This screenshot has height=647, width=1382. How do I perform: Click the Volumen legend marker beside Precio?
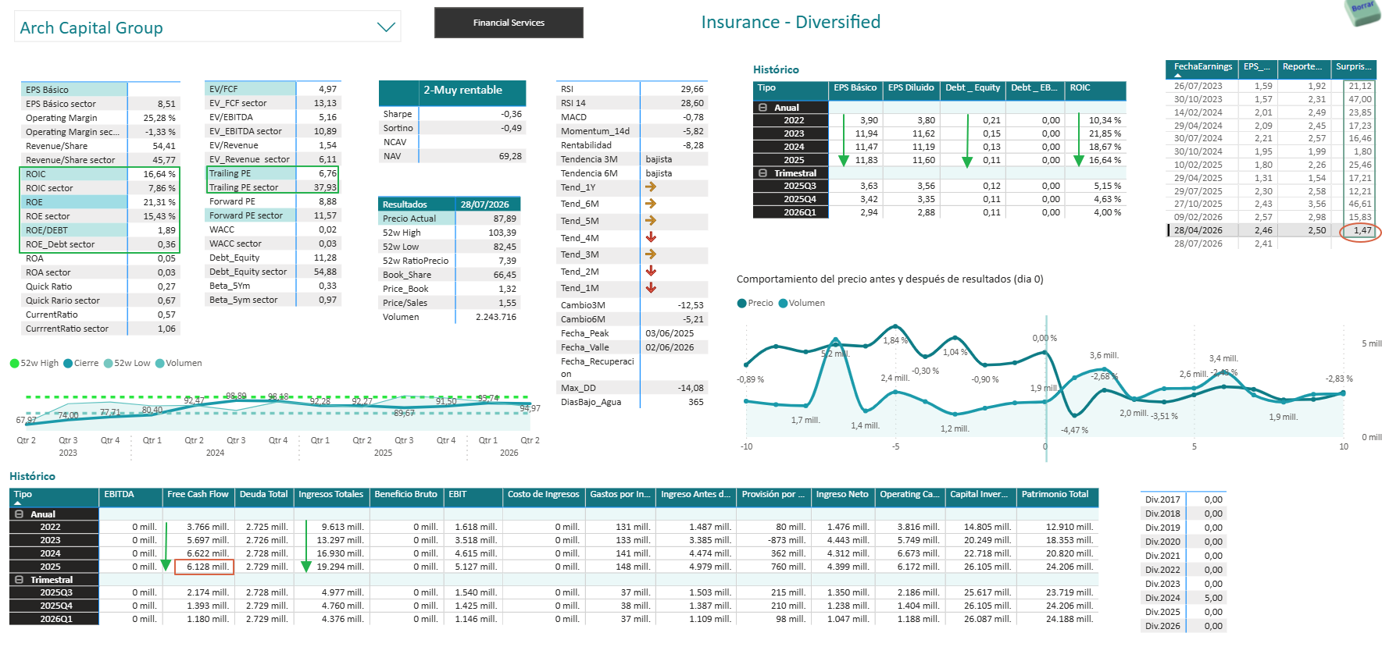click(x=783, y=304)
